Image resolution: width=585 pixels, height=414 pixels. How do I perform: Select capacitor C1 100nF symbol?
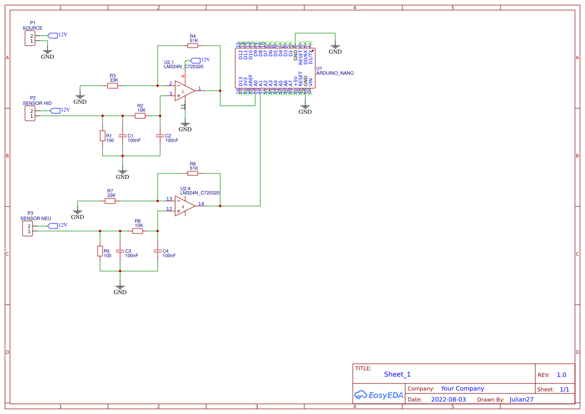pos(123,136)
